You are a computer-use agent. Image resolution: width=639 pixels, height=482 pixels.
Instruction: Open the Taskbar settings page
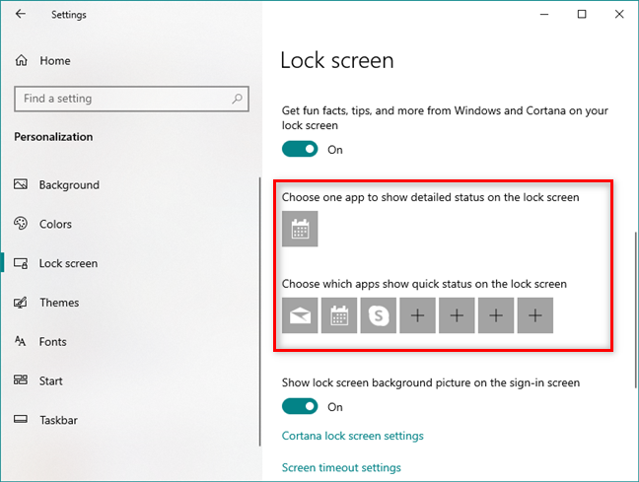tap(58, 420)
